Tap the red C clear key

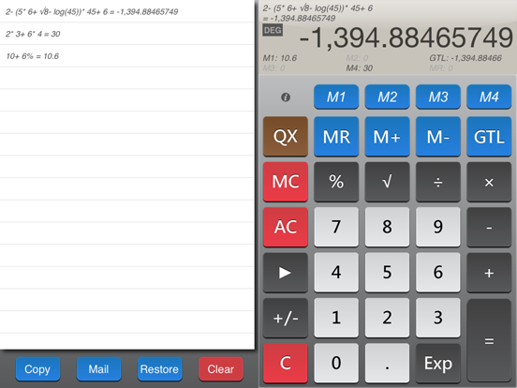[286, 364]
